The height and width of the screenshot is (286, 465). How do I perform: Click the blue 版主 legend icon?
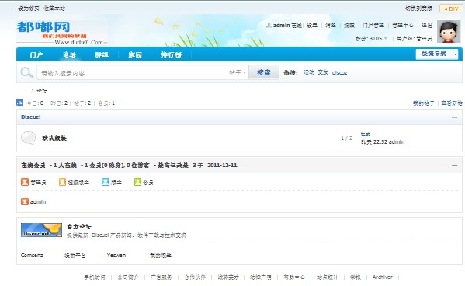coord(106,182)
